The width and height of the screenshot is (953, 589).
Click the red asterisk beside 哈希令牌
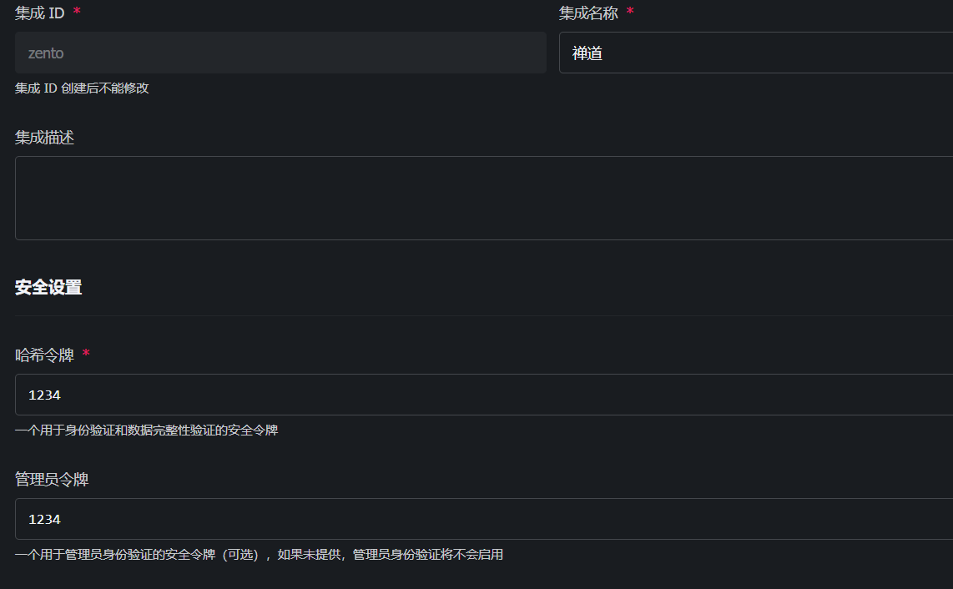[84, 352]
